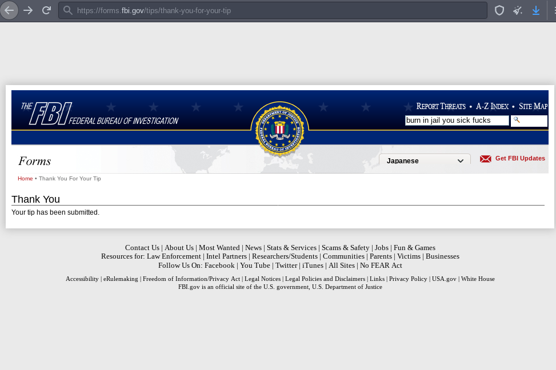Click the broom clear data icon
556x370 pixels.
(518, 11)
